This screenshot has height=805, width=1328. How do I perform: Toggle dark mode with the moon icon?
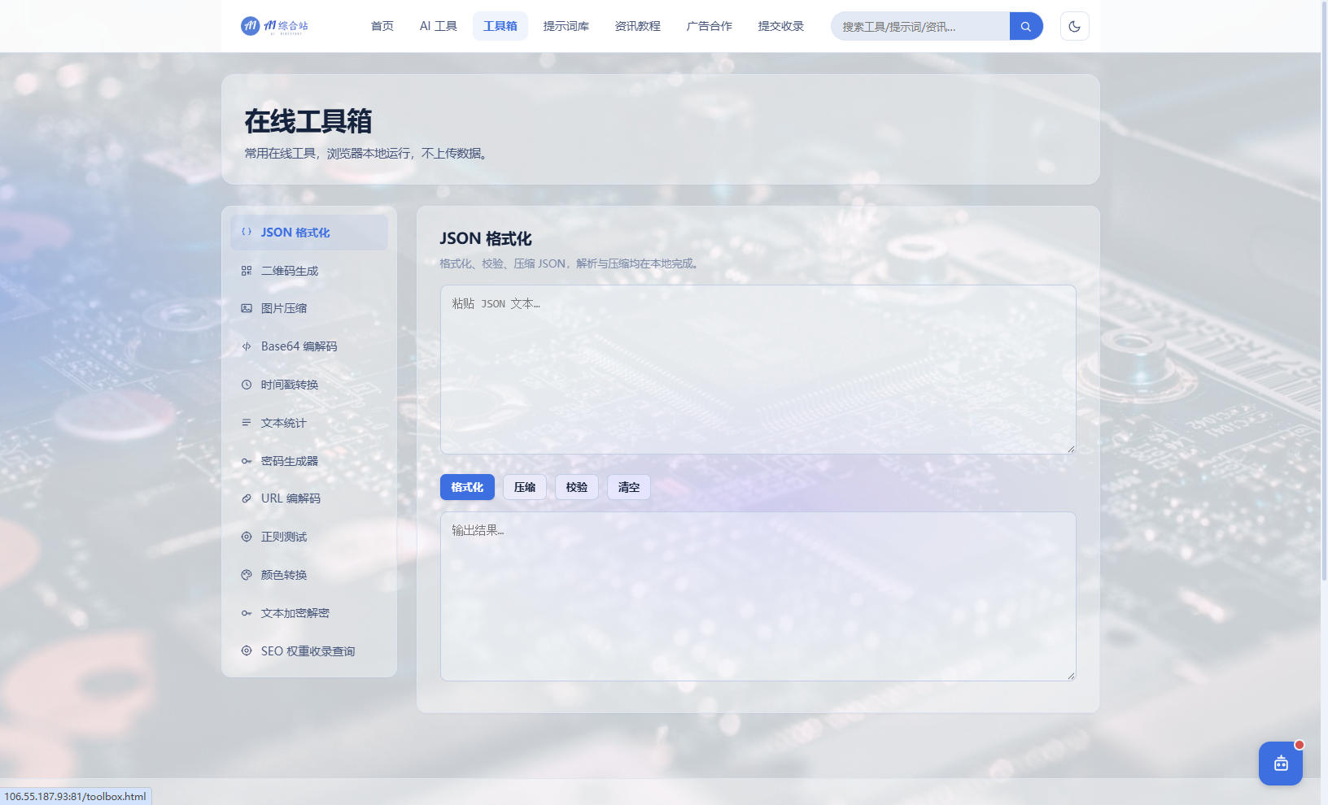pyautogui.click(x=1075, y=26)
